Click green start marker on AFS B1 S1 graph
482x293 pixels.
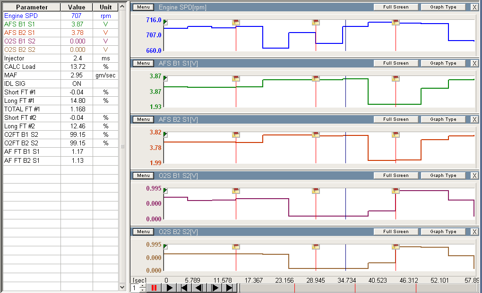165,78
